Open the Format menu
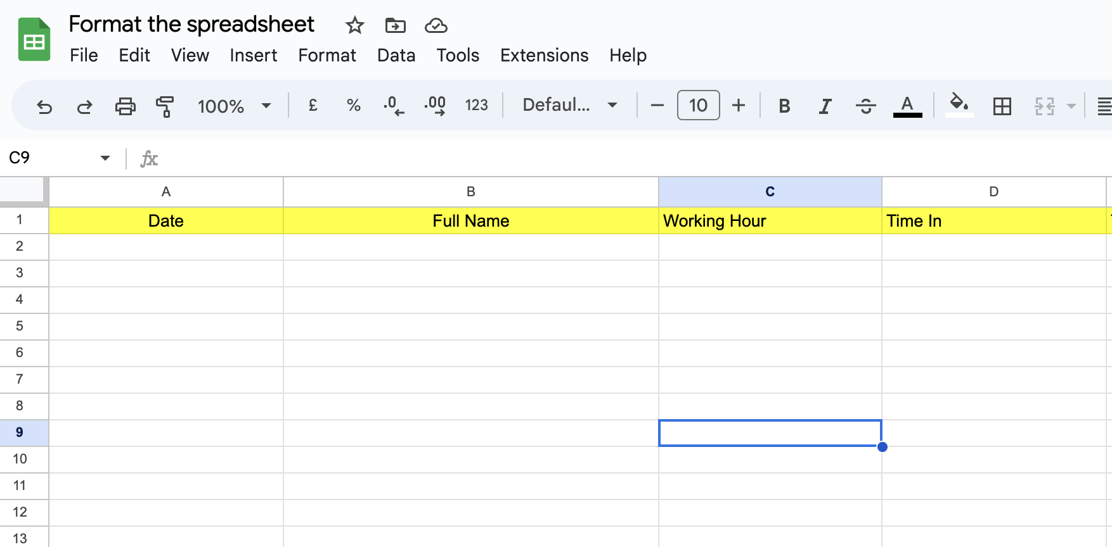 (327, 55)
